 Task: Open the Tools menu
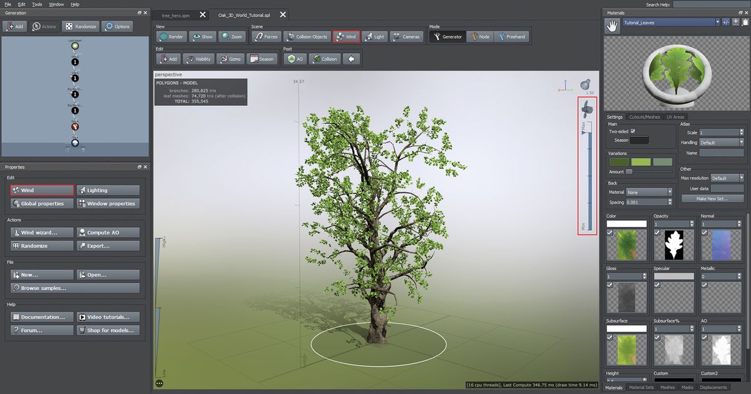pos(36,4)
